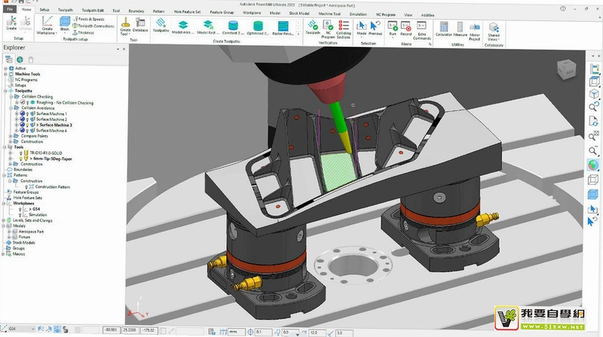Expand the Levels, Sets and Clamps node
This screenshot has width=603, height=337.
(4, 220)
